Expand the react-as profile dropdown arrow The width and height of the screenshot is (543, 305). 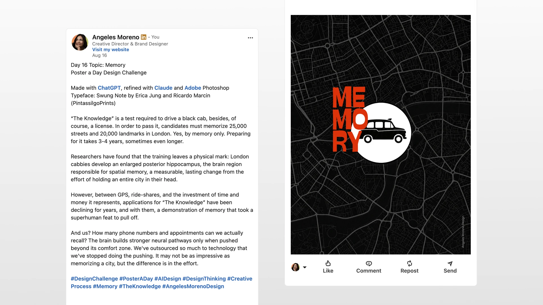[305, 267]
